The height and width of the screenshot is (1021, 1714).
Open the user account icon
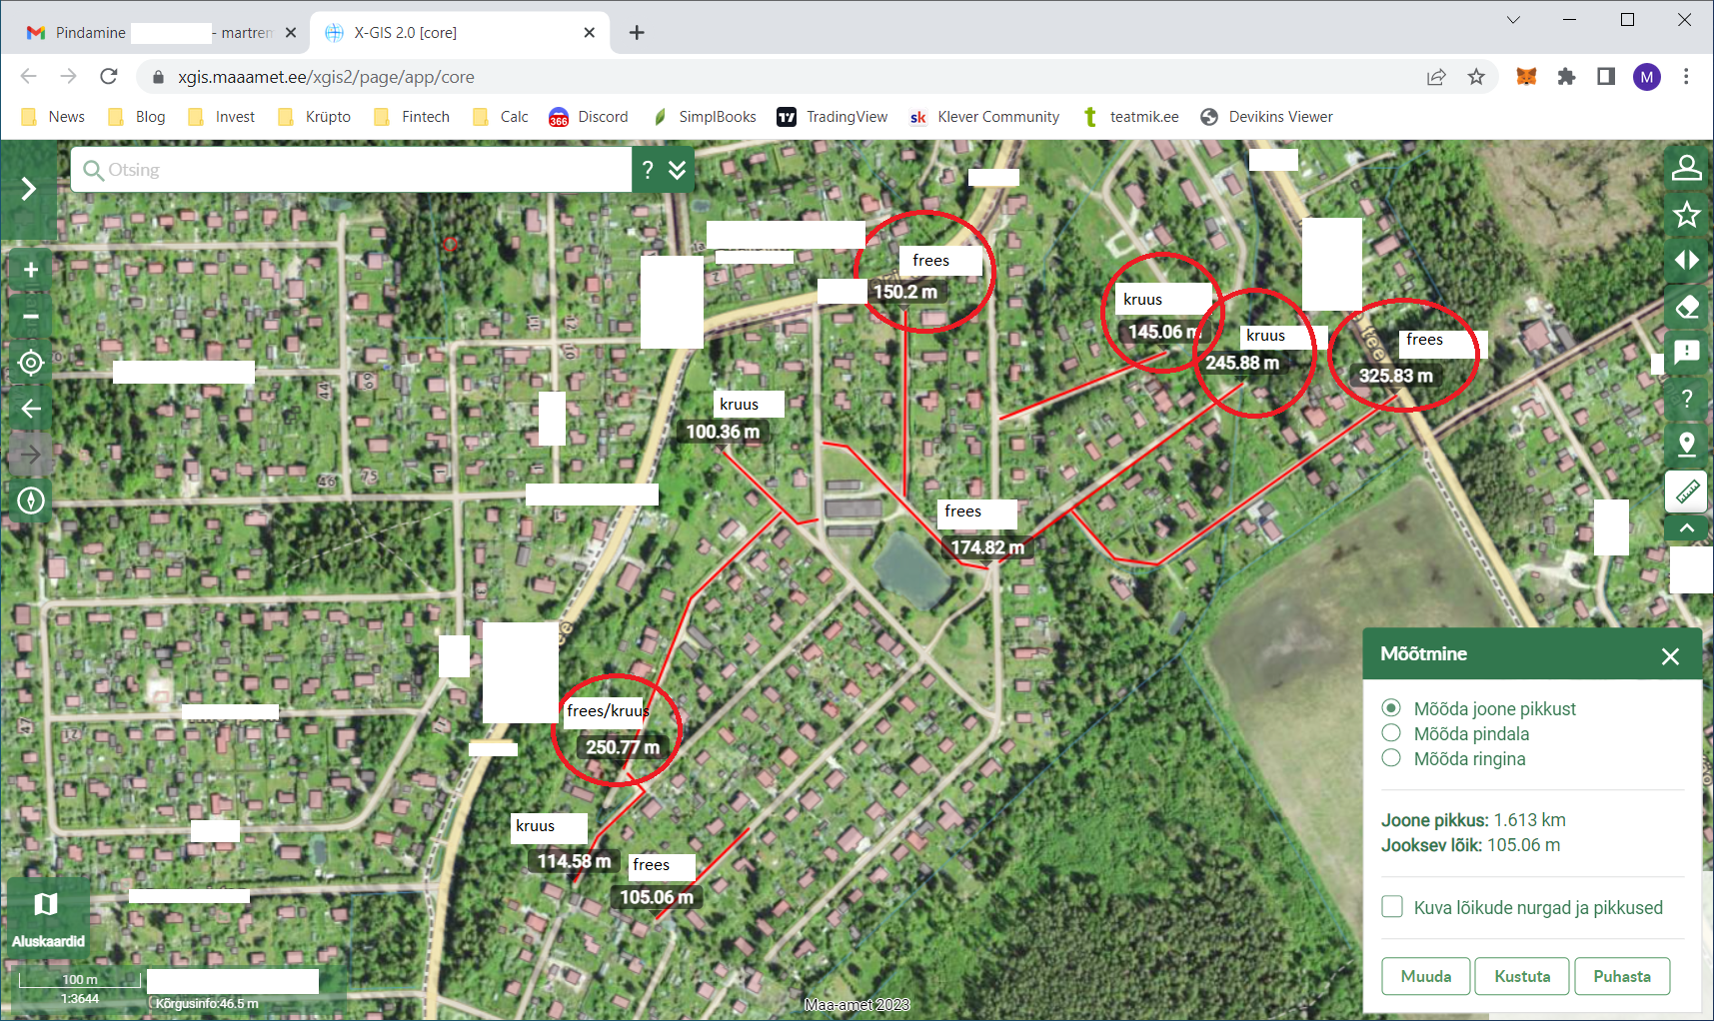coord(1687,168)
